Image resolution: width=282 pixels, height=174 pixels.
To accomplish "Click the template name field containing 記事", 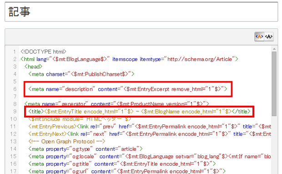I will coord(141,12).
